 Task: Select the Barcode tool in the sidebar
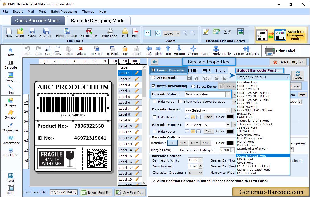(x=11, y=65)
